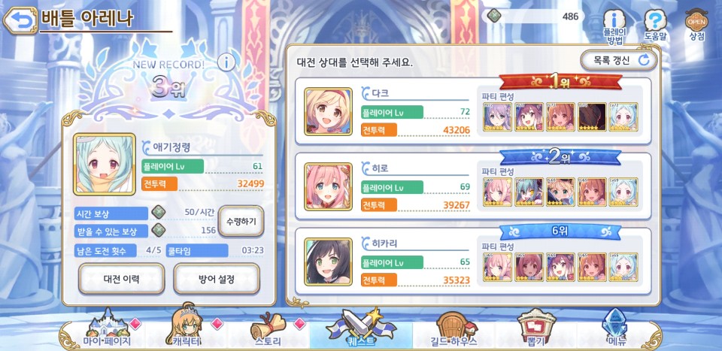The height and width of the screenshot is (351, 722).
Task: Open the 캐릭터 tab
Action: [x=188, y=329]
